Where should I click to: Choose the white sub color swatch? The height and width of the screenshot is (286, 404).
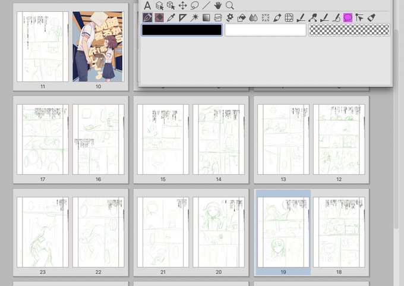pos(266,30)
